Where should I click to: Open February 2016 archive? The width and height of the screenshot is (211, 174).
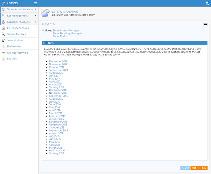tap(57, 116)
